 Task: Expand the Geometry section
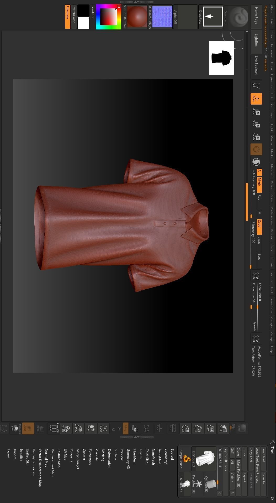coord(166,456)
